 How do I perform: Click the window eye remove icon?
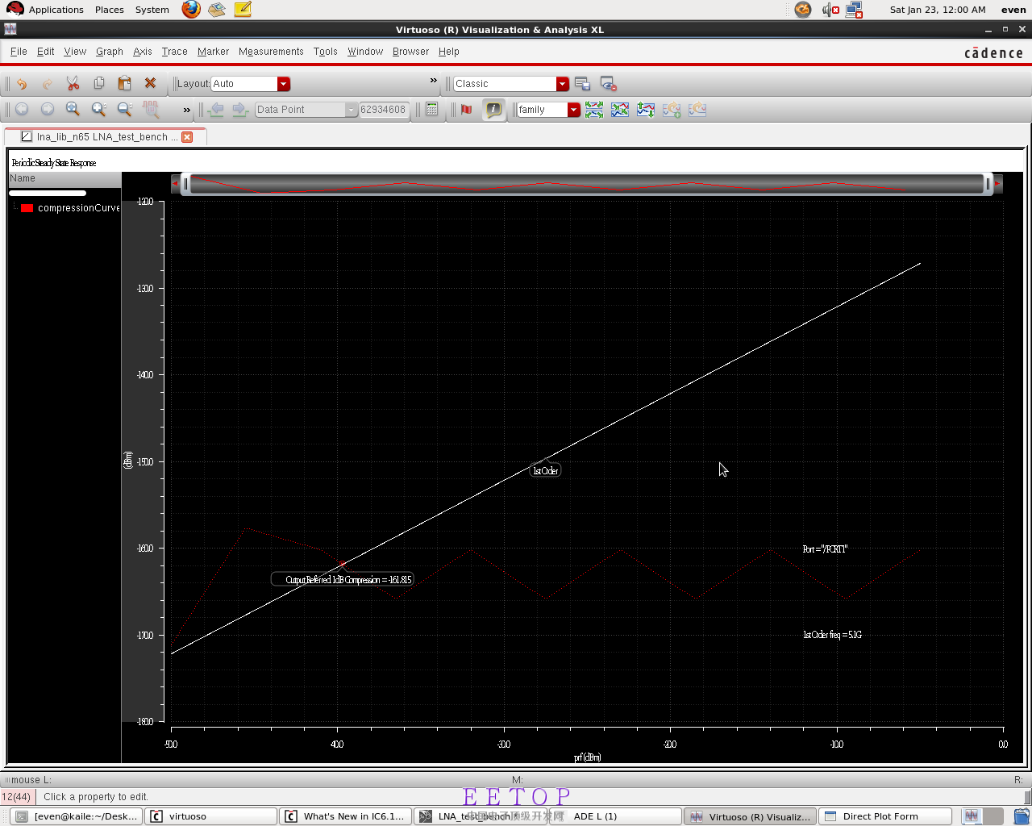(608, 84)
